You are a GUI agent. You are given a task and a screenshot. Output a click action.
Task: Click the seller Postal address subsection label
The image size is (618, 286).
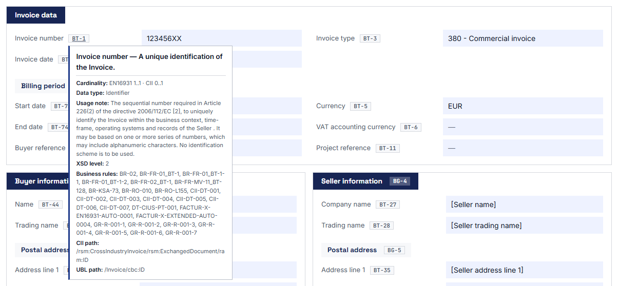[x=352, y=250]
